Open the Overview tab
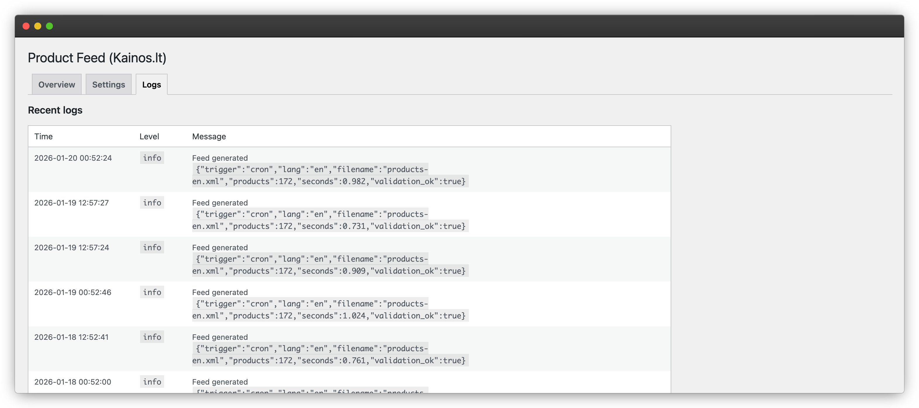The image size is (919, 408). [56, 85]
